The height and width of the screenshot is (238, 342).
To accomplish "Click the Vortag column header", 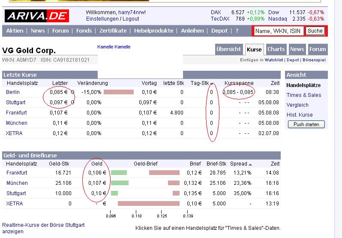I will [149, 83].
